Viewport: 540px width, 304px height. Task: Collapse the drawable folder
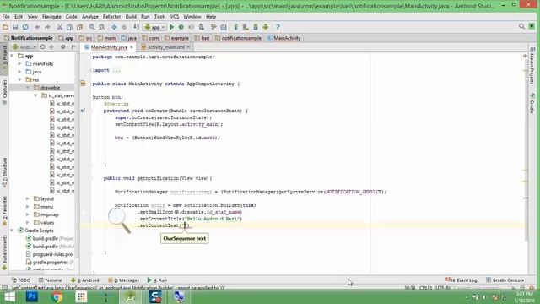pos(28,88)
